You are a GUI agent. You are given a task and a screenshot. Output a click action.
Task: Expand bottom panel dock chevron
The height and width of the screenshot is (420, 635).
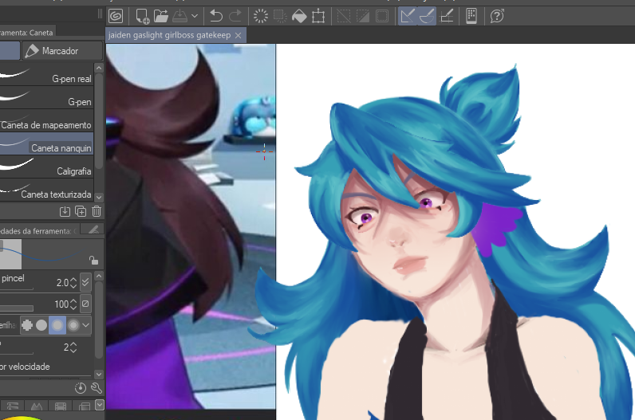pos(100,404)
